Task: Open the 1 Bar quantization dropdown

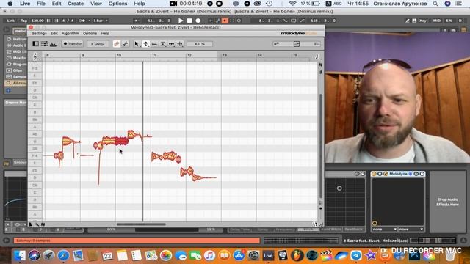Action: tap(100, 21)
